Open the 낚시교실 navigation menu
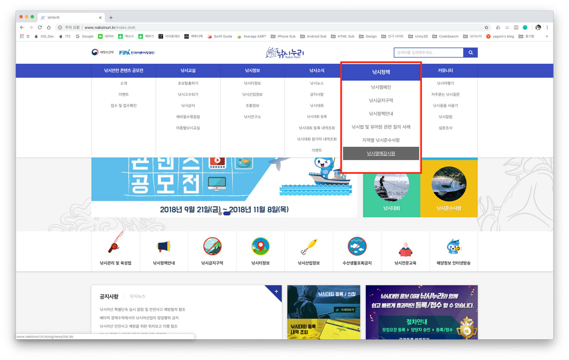Image resolution: width=569 pixels, height=360 pixels. (188, 70)
